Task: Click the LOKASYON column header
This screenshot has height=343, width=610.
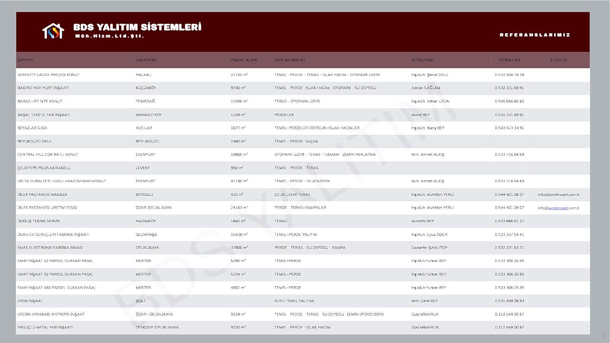Action: coord(146,60)
